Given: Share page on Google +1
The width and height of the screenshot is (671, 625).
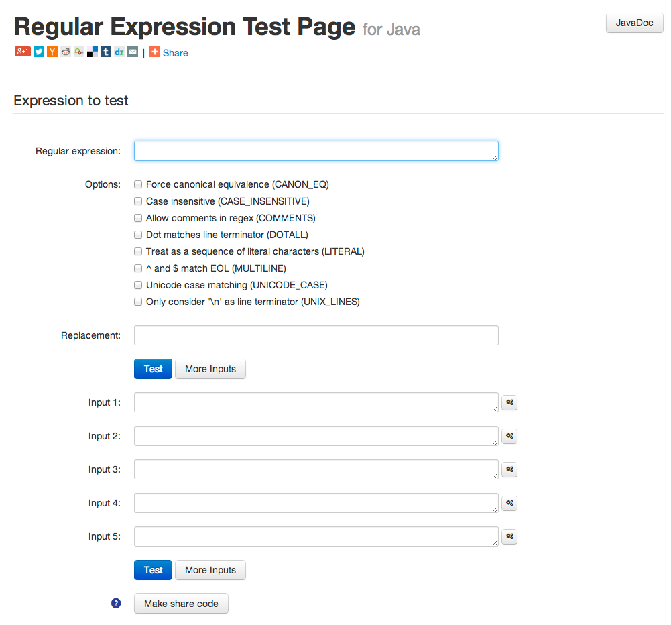Looking at the screenshot, I should coord(22,52).
